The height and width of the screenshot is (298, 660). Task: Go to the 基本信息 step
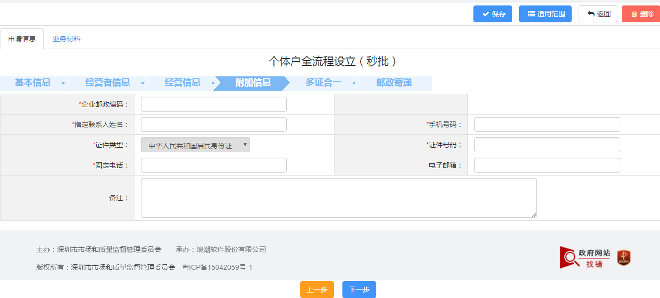(x=33, y=83)
